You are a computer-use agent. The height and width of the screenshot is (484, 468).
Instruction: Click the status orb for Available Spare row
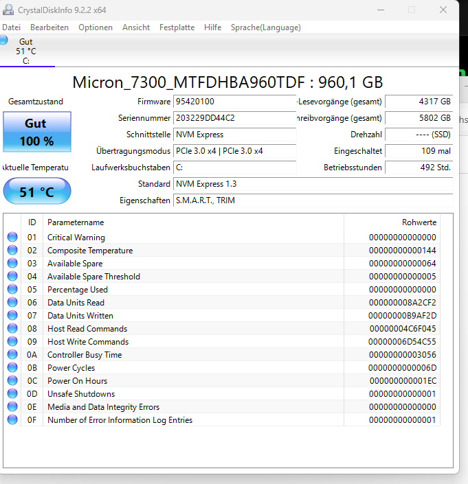(12, 263)
